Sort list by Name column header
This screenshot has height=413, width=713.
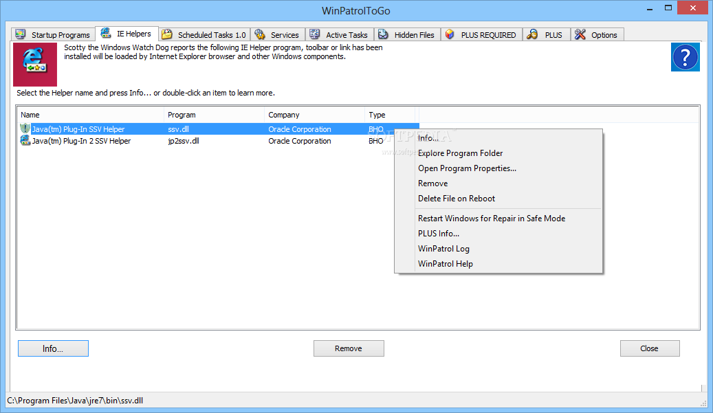[91, 115]
